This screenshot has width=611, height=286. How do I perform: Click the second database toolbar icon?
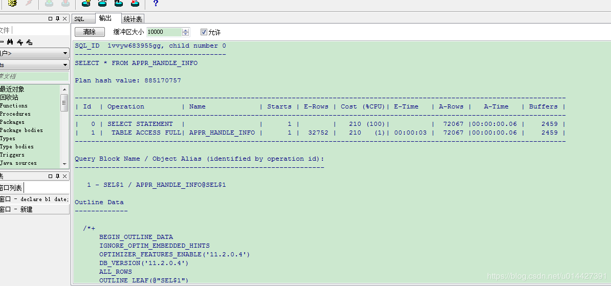[102, 4]
